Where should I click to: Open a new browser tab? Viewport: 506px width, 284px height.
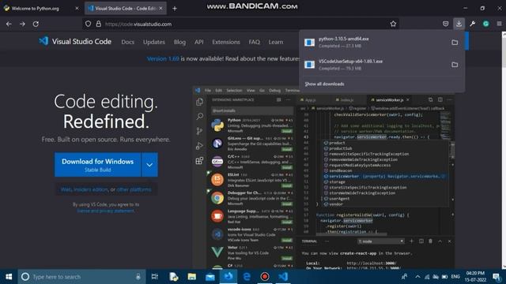pyautogui.click(x=175, y=9)
